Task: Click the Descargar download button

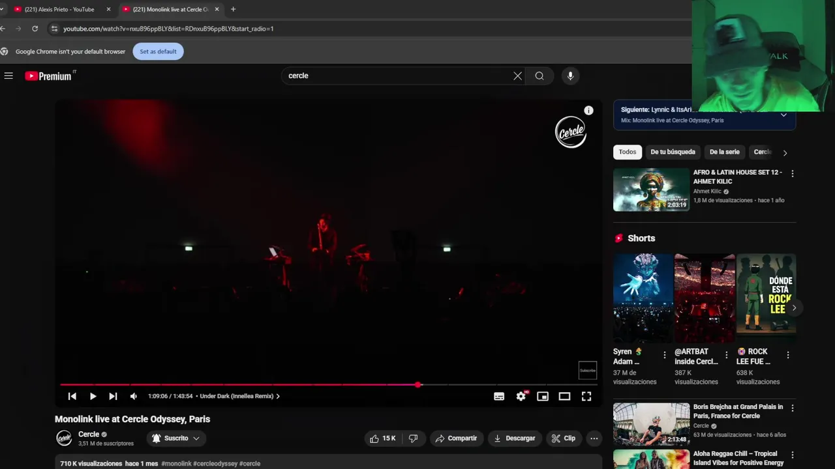Action: (x=514, y=438)
